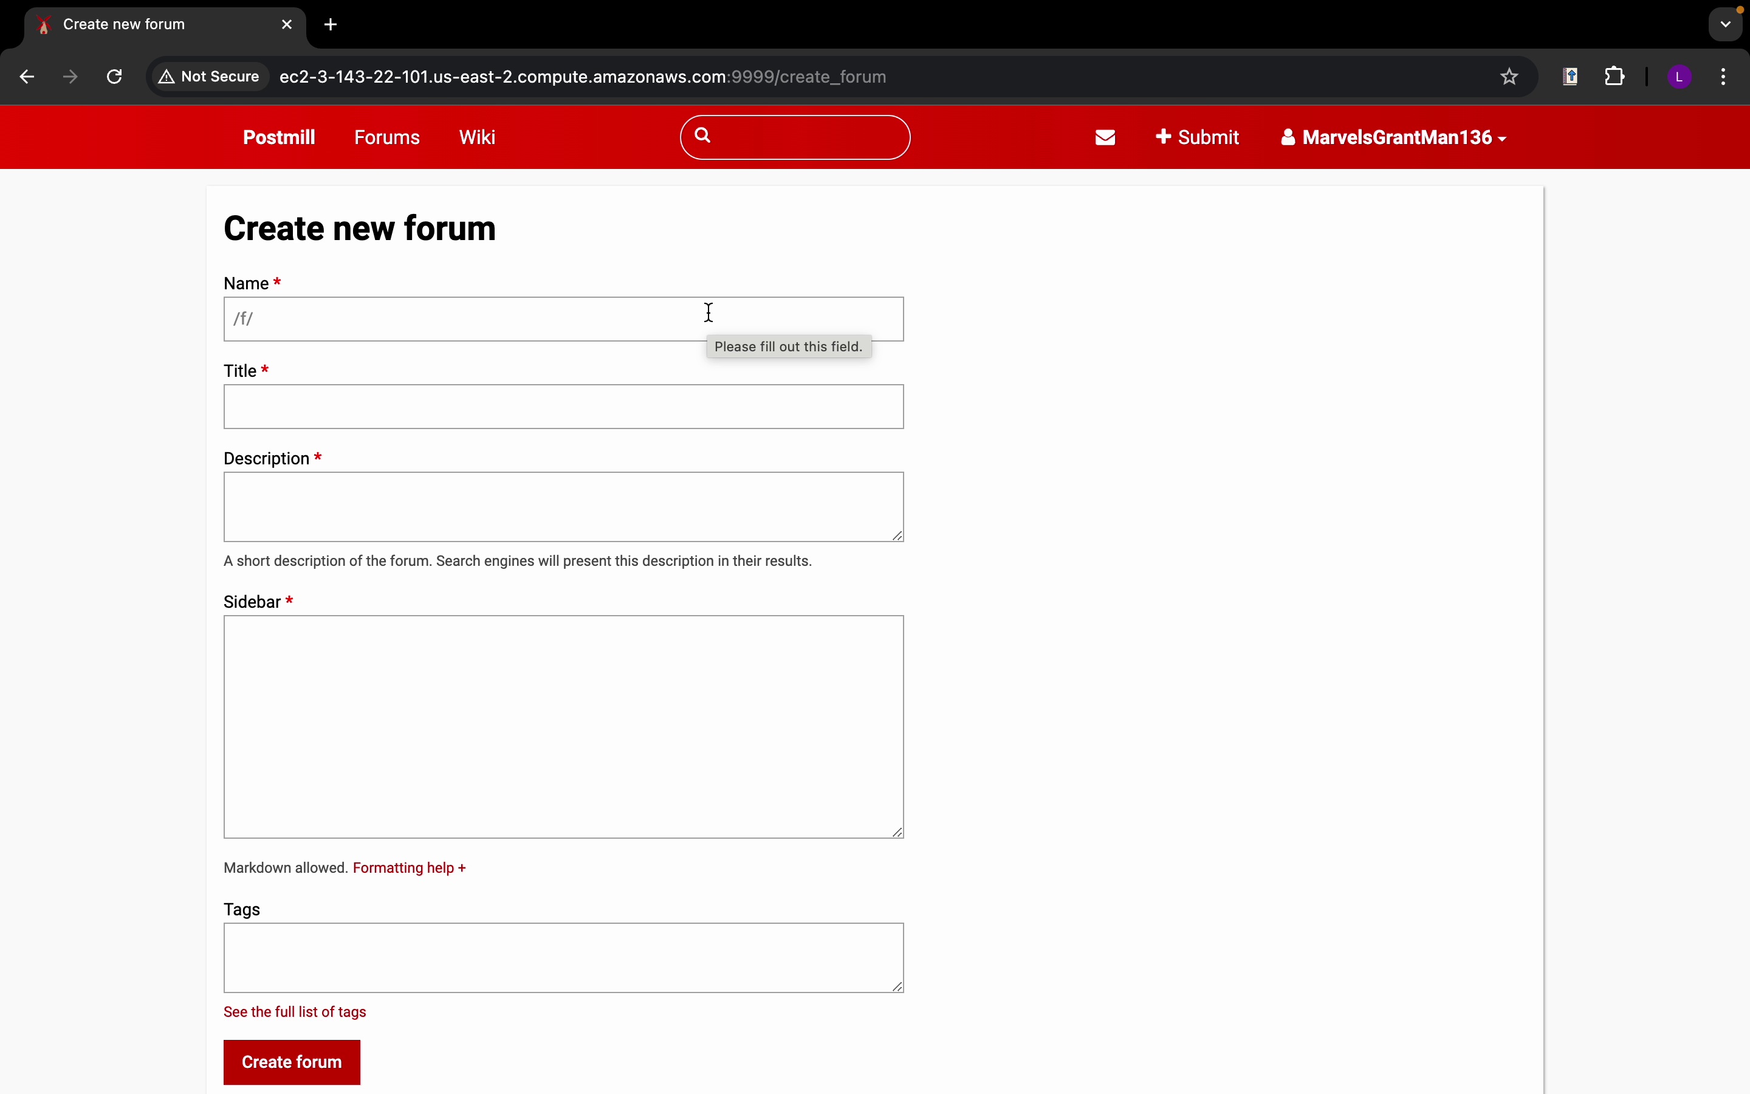Screen dimensions: 1750x1094
Task: Open the tab search dropdown arrow
Action: [1726, 24]
